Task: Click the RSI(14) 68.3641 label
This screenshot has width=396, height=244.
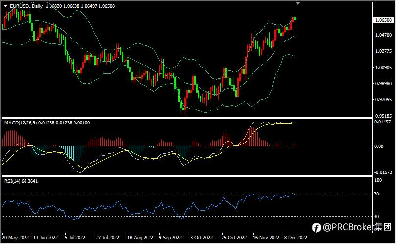Action: pos(21,181)
